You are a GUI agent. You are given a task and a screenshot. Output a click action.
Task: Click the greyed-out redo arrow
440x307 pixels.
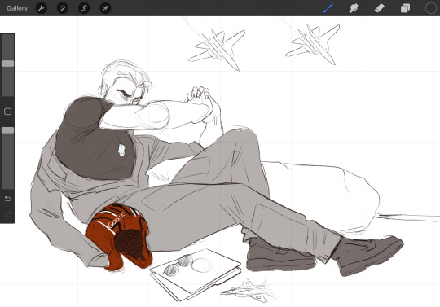pos(8,214)
